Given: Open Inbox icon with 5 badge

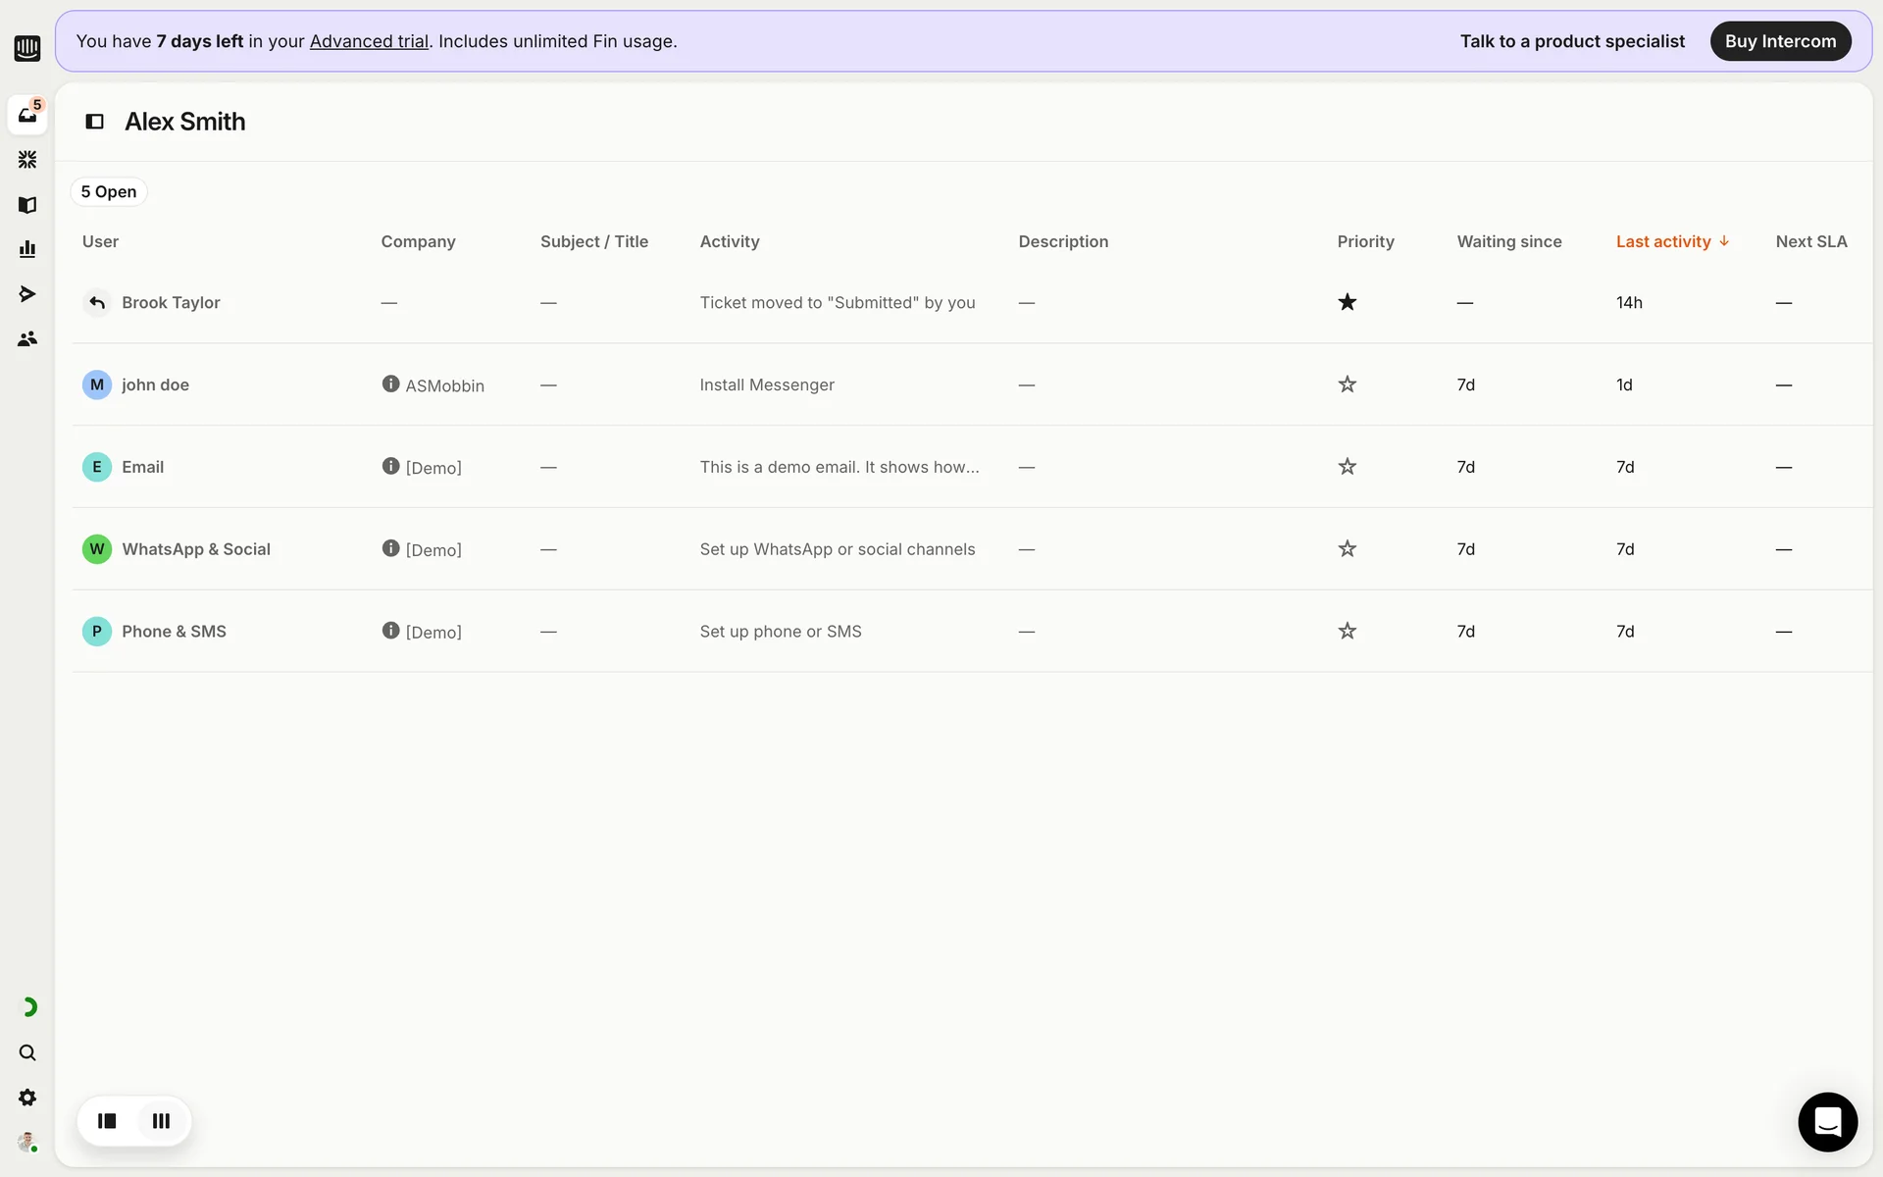Looking at the screenshot, I should coord(27,115).
